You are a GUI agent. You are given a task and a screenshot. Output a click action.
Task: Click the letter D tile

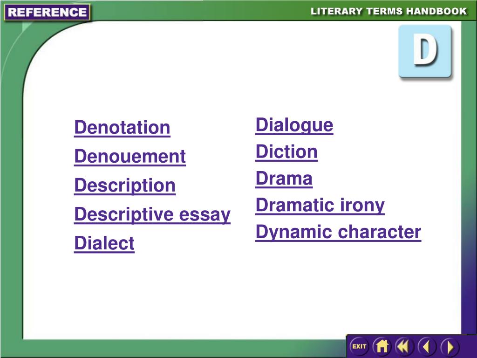425,51
